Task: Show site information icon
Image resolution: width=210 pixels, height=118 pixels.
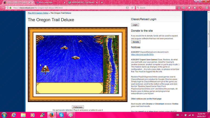Action: (8, 8)
